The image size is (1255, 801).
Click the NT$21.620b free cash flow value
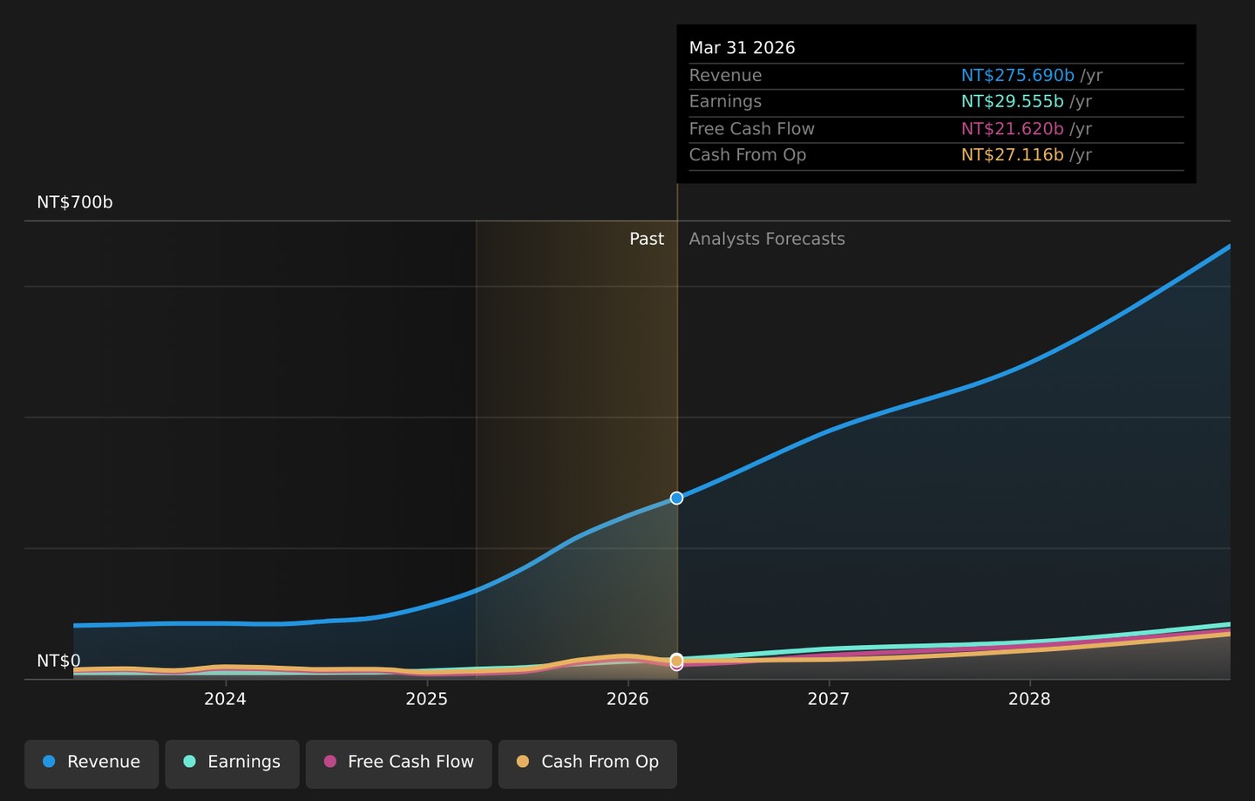point(1013,129)
